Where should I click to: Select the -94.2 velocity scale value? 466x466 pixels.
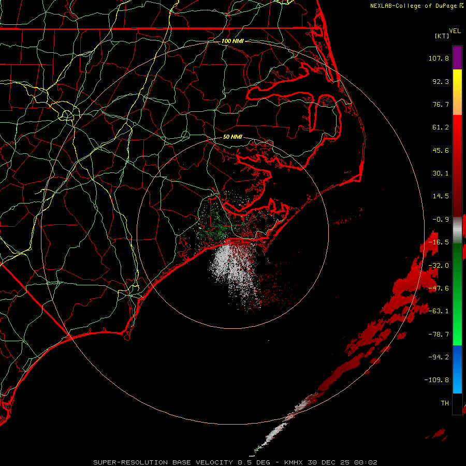coord(439,357)
